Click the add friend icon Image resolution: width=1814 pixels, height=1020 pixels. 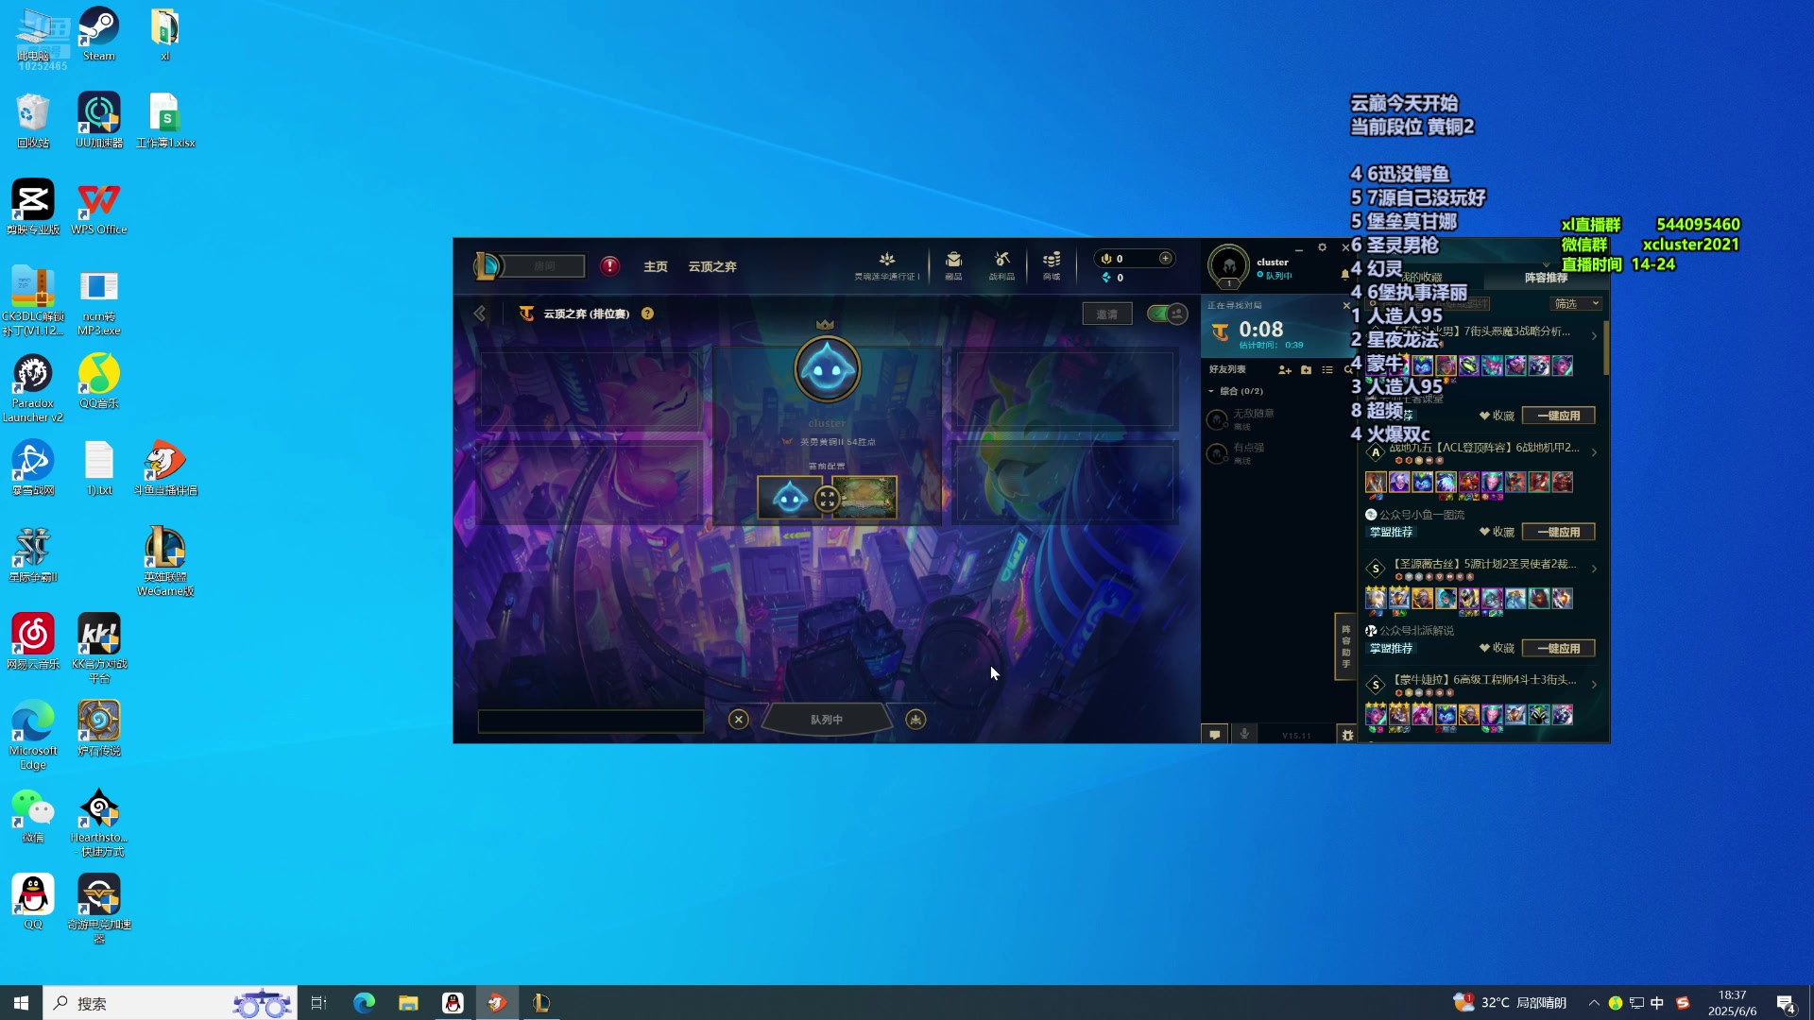click(1285, 369)
